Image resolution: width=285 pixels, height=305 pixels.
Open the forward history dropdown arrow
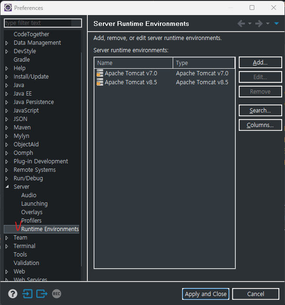coord(268,24)
